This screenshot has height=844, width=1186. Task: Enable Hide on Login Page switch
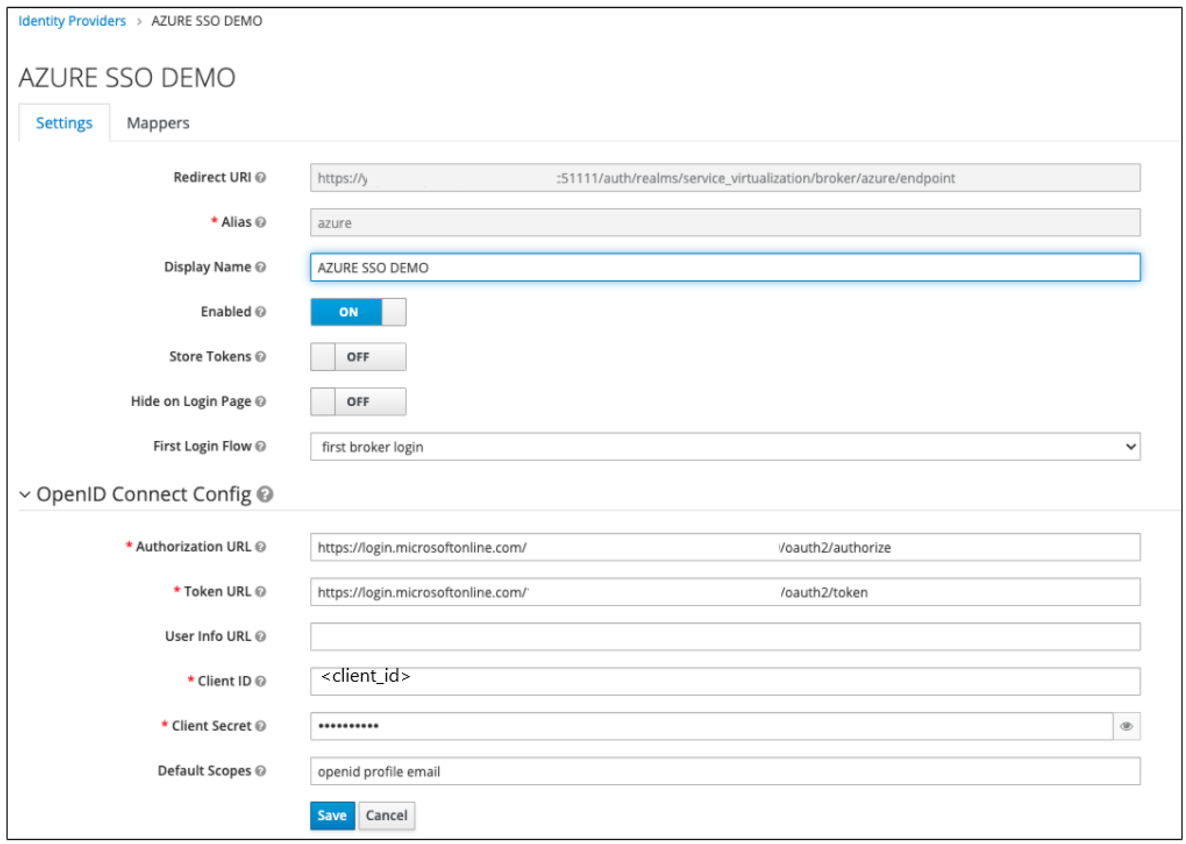point(358,402)
